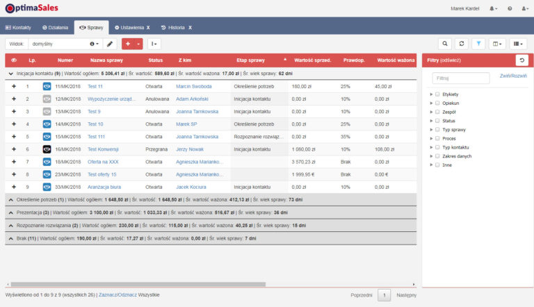Open the more actions dots dropdown
The image size is (534, 307).
[154, 44]
